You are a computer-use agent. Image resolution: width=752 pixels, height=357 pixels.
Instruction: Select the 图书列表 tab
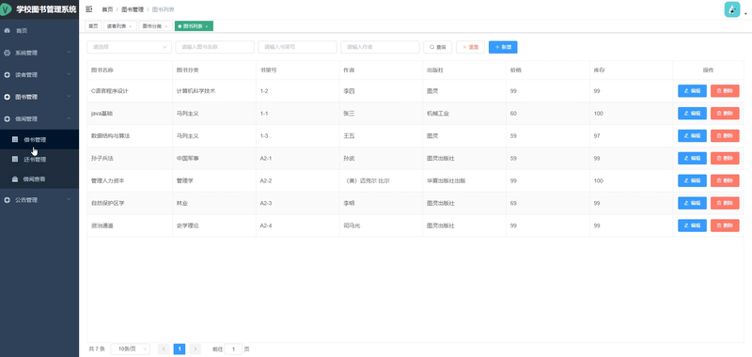point(193,26)
